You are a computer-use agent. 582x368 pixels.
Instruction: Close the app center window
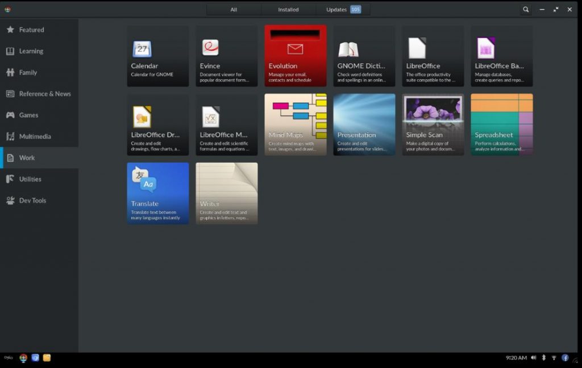569,10
